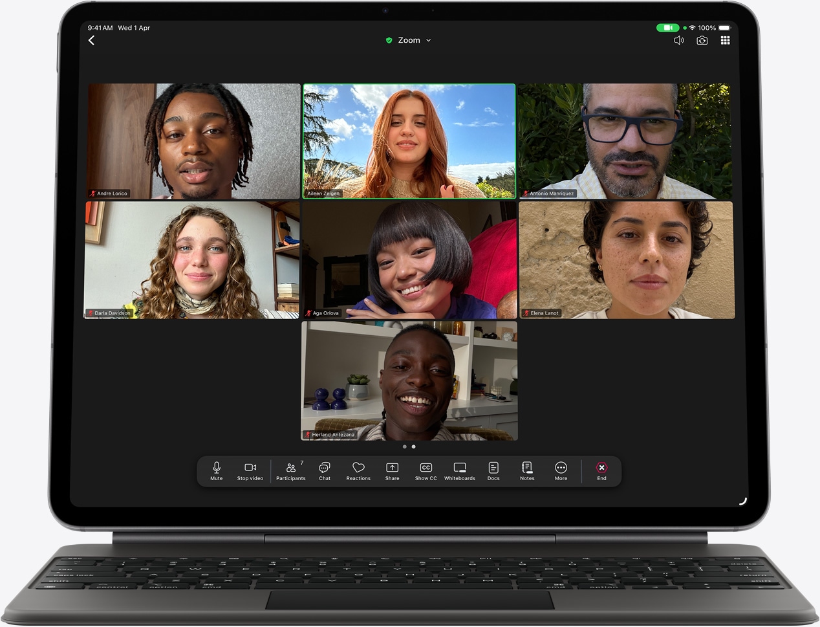
Task: Open Zoom Docs
Action: point(493,470)
